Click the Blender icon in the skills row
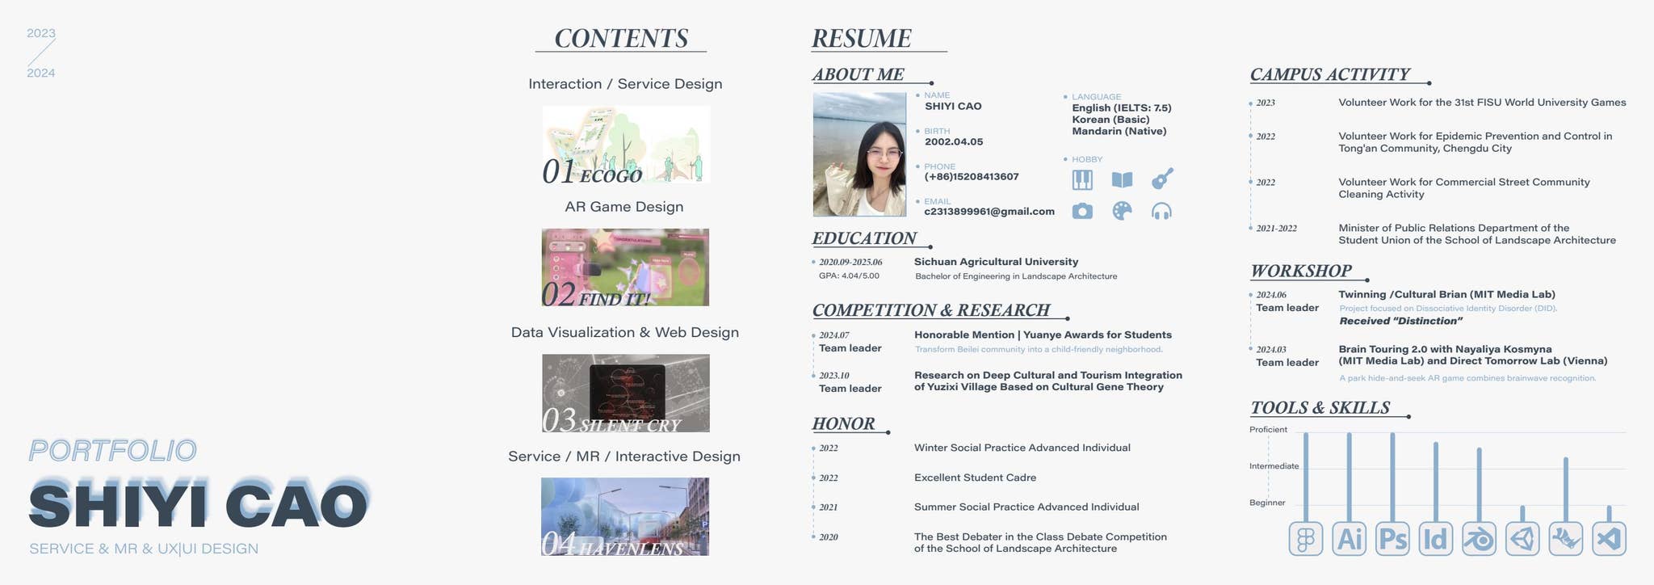This screenshot has height=585, width=1654. click(1479, 539)
